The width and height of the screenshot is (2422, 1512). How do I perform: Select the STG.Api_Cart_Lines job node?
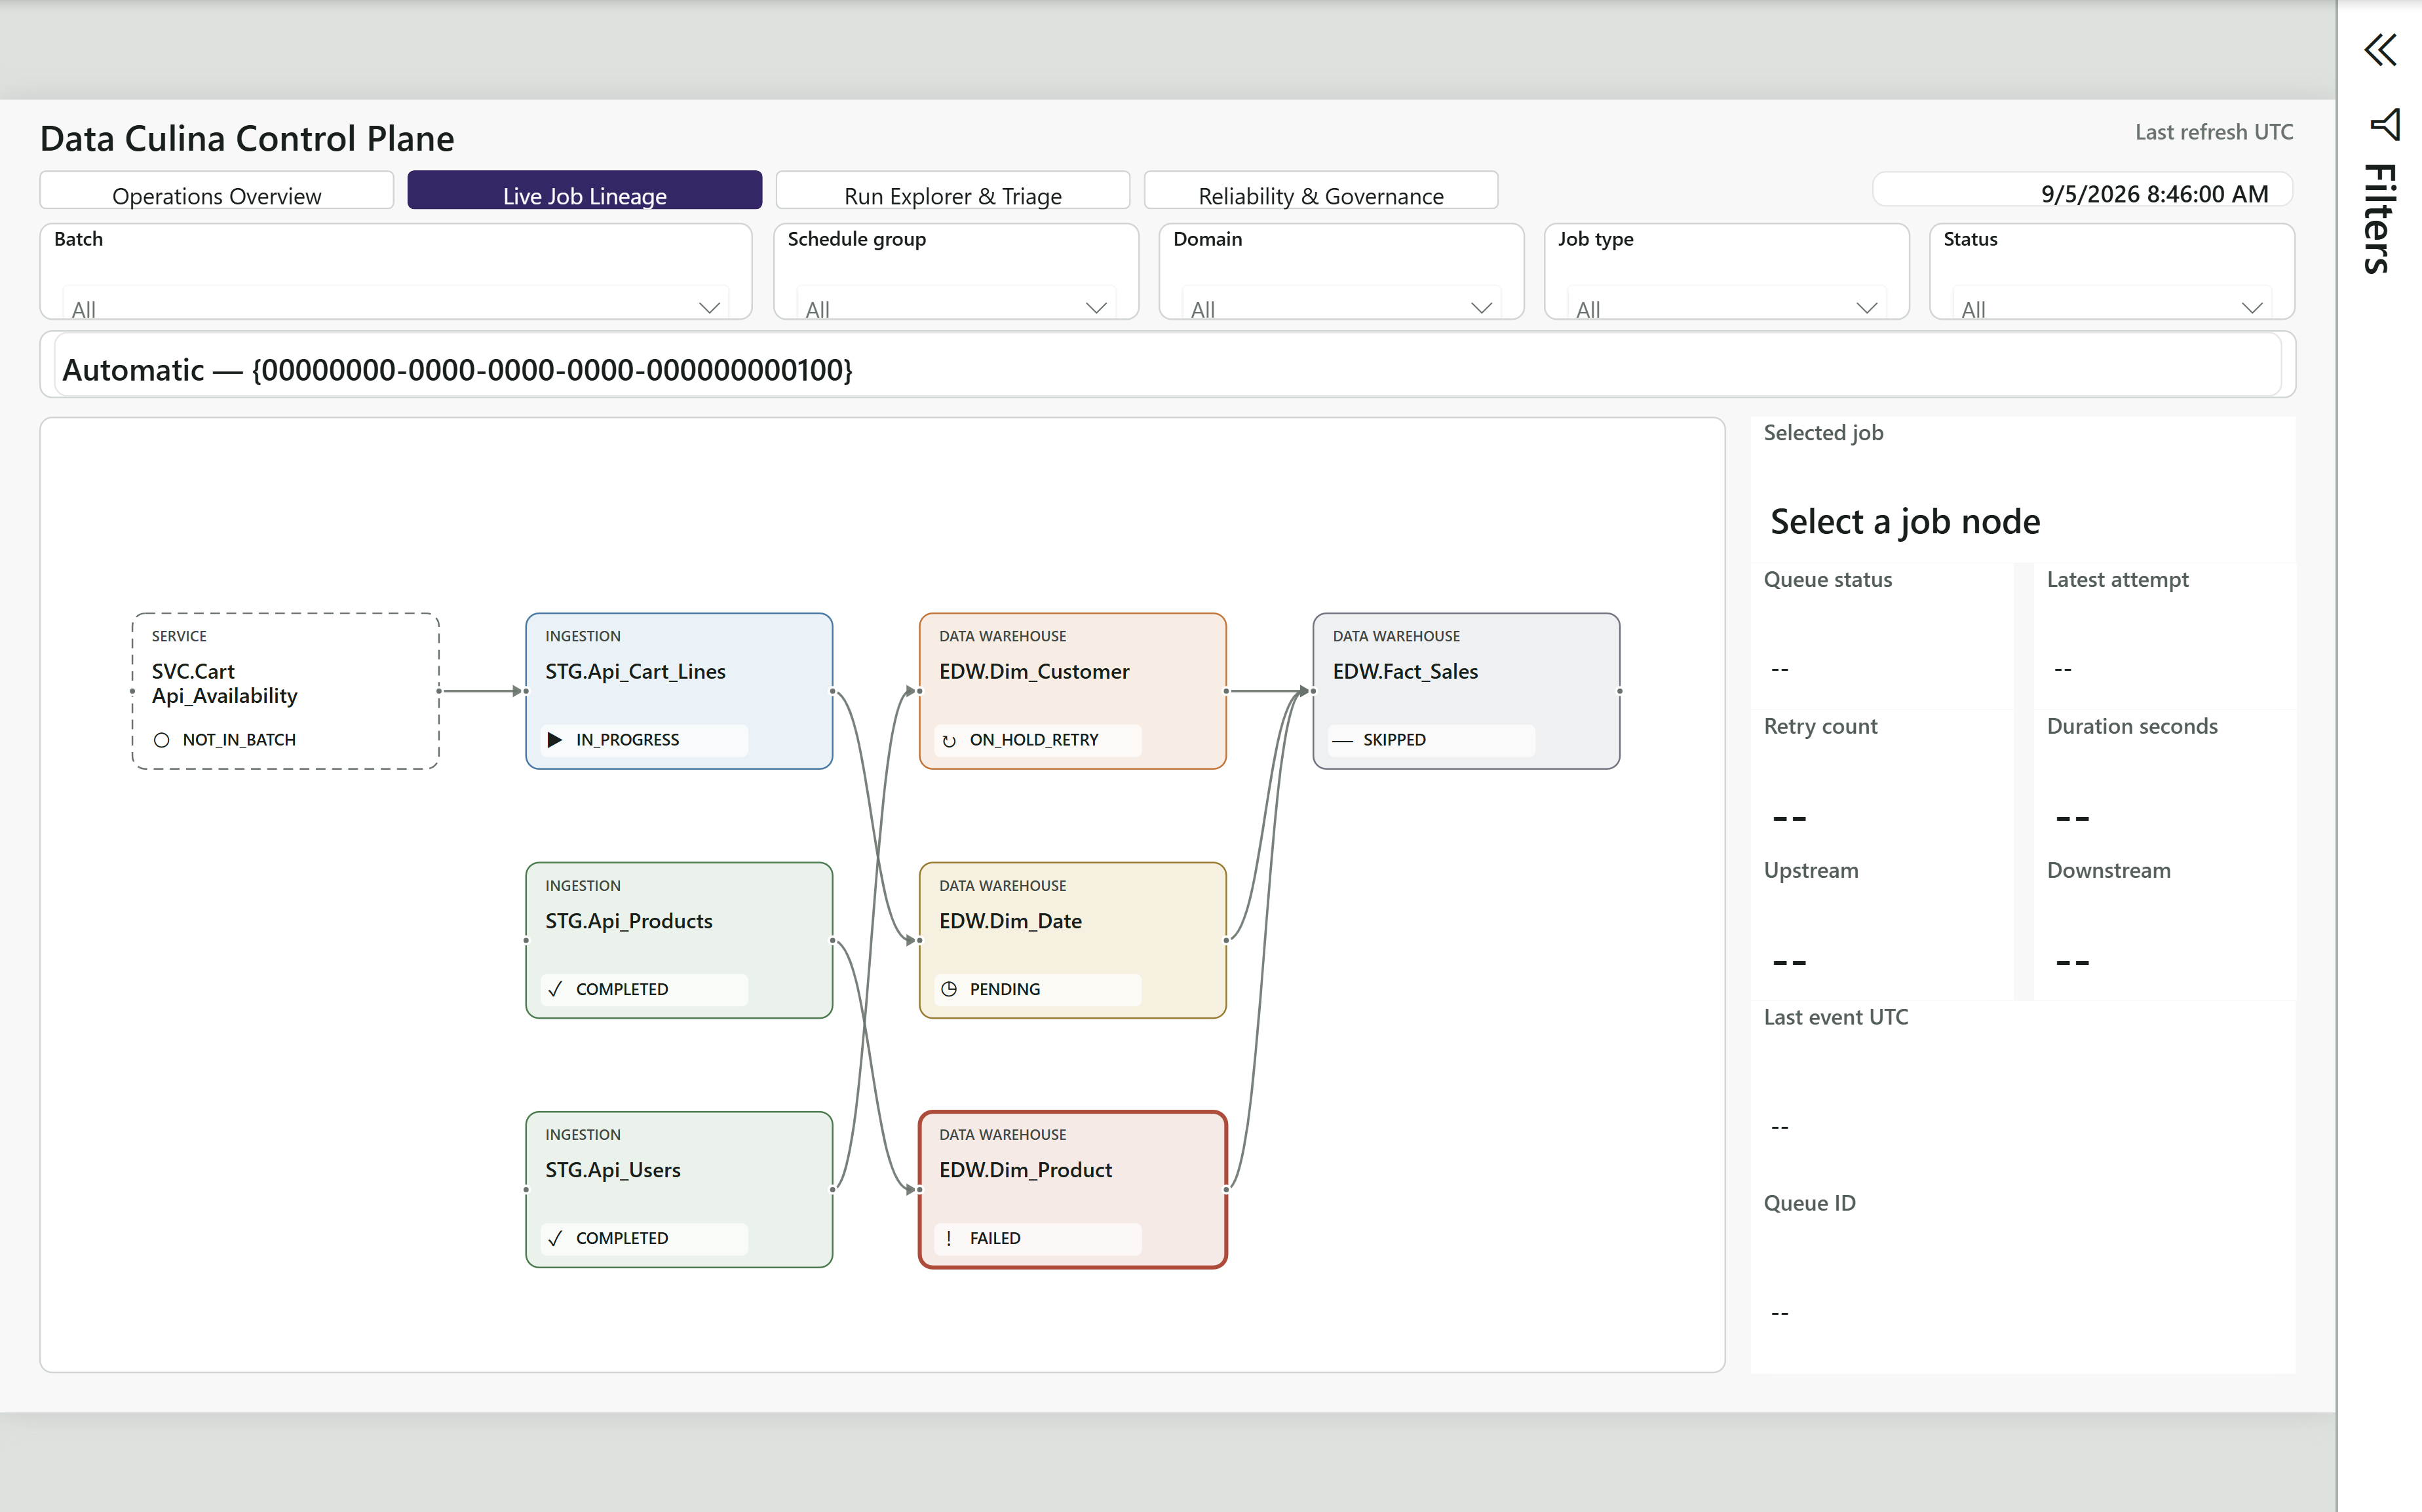point(679,691)
